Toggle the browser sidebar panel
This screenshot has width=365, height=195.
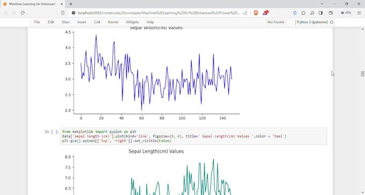pos(320,13)
